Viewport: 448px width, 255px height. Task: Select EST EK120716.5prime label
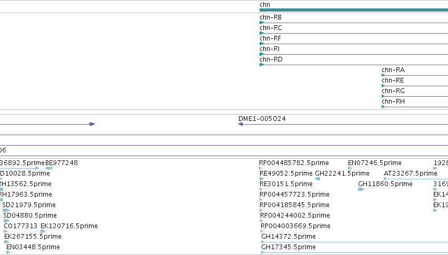point(69,226)
